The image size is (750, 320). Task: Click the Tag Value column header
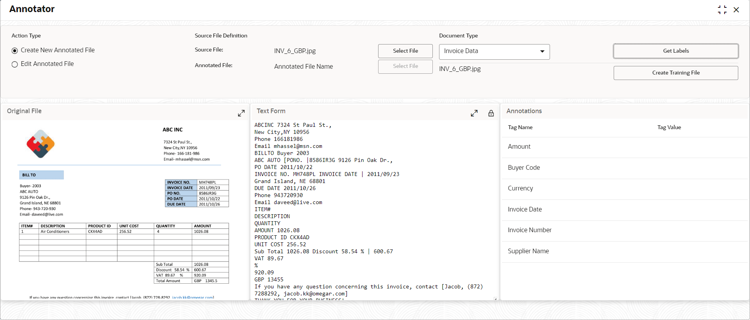(x=669, y=128)
